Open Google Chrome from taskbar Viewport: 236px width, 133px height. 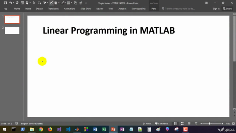pos(41,129)
